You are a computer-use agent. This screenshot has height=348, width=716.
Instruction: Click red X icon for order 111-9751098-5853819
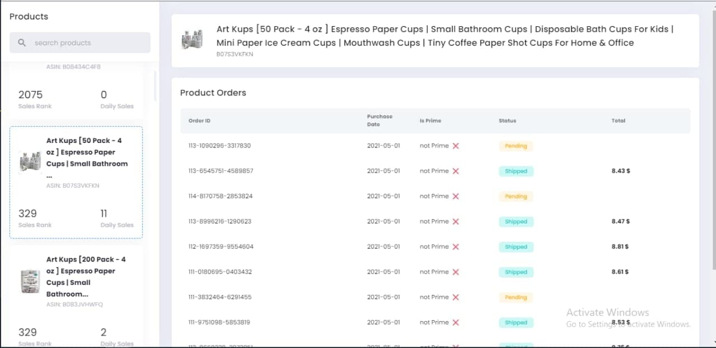[456, 322]
